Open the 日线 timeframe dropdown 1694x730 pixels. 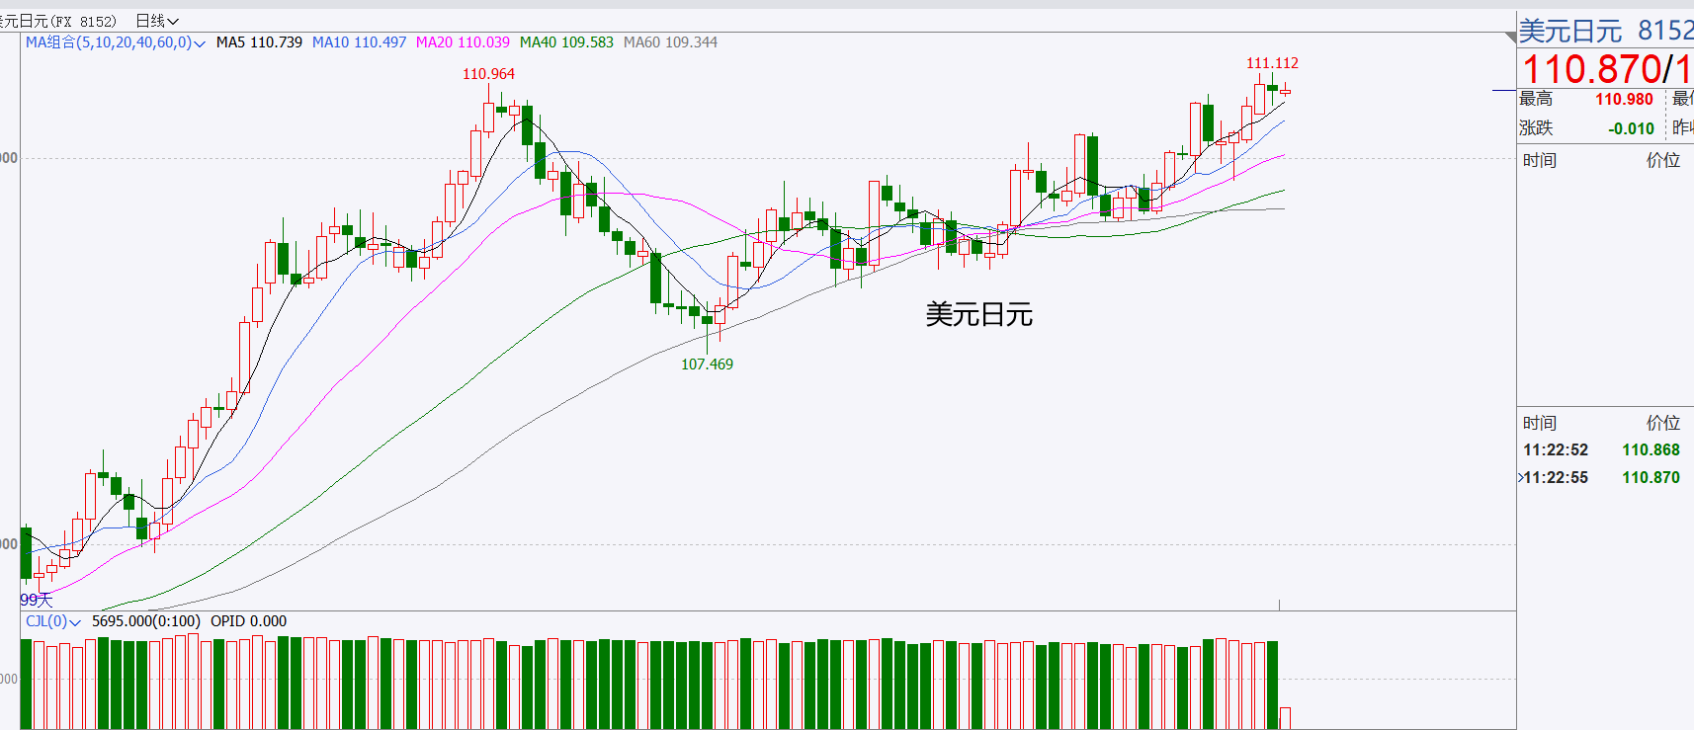[156, 21]
